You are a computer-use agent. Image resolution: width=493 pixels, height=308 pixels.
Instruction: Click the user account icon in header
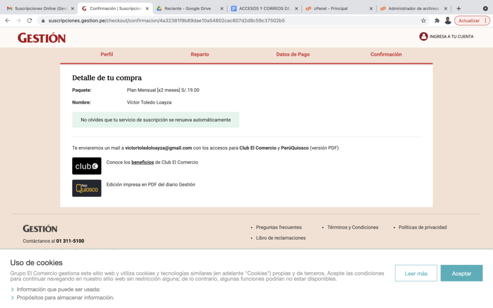424,37
